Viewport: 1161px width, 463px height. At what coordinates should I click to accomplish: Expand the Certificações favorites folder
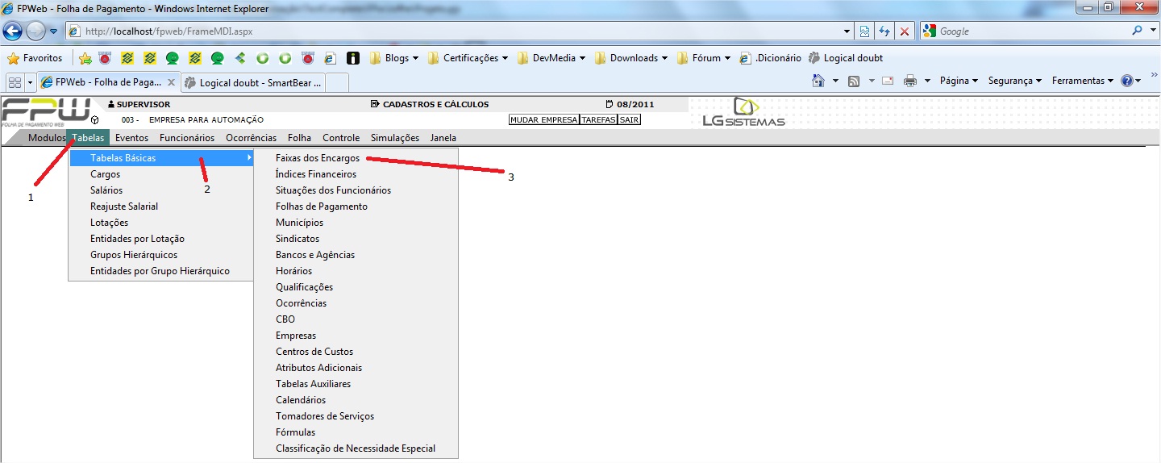(x=468, y=58)
